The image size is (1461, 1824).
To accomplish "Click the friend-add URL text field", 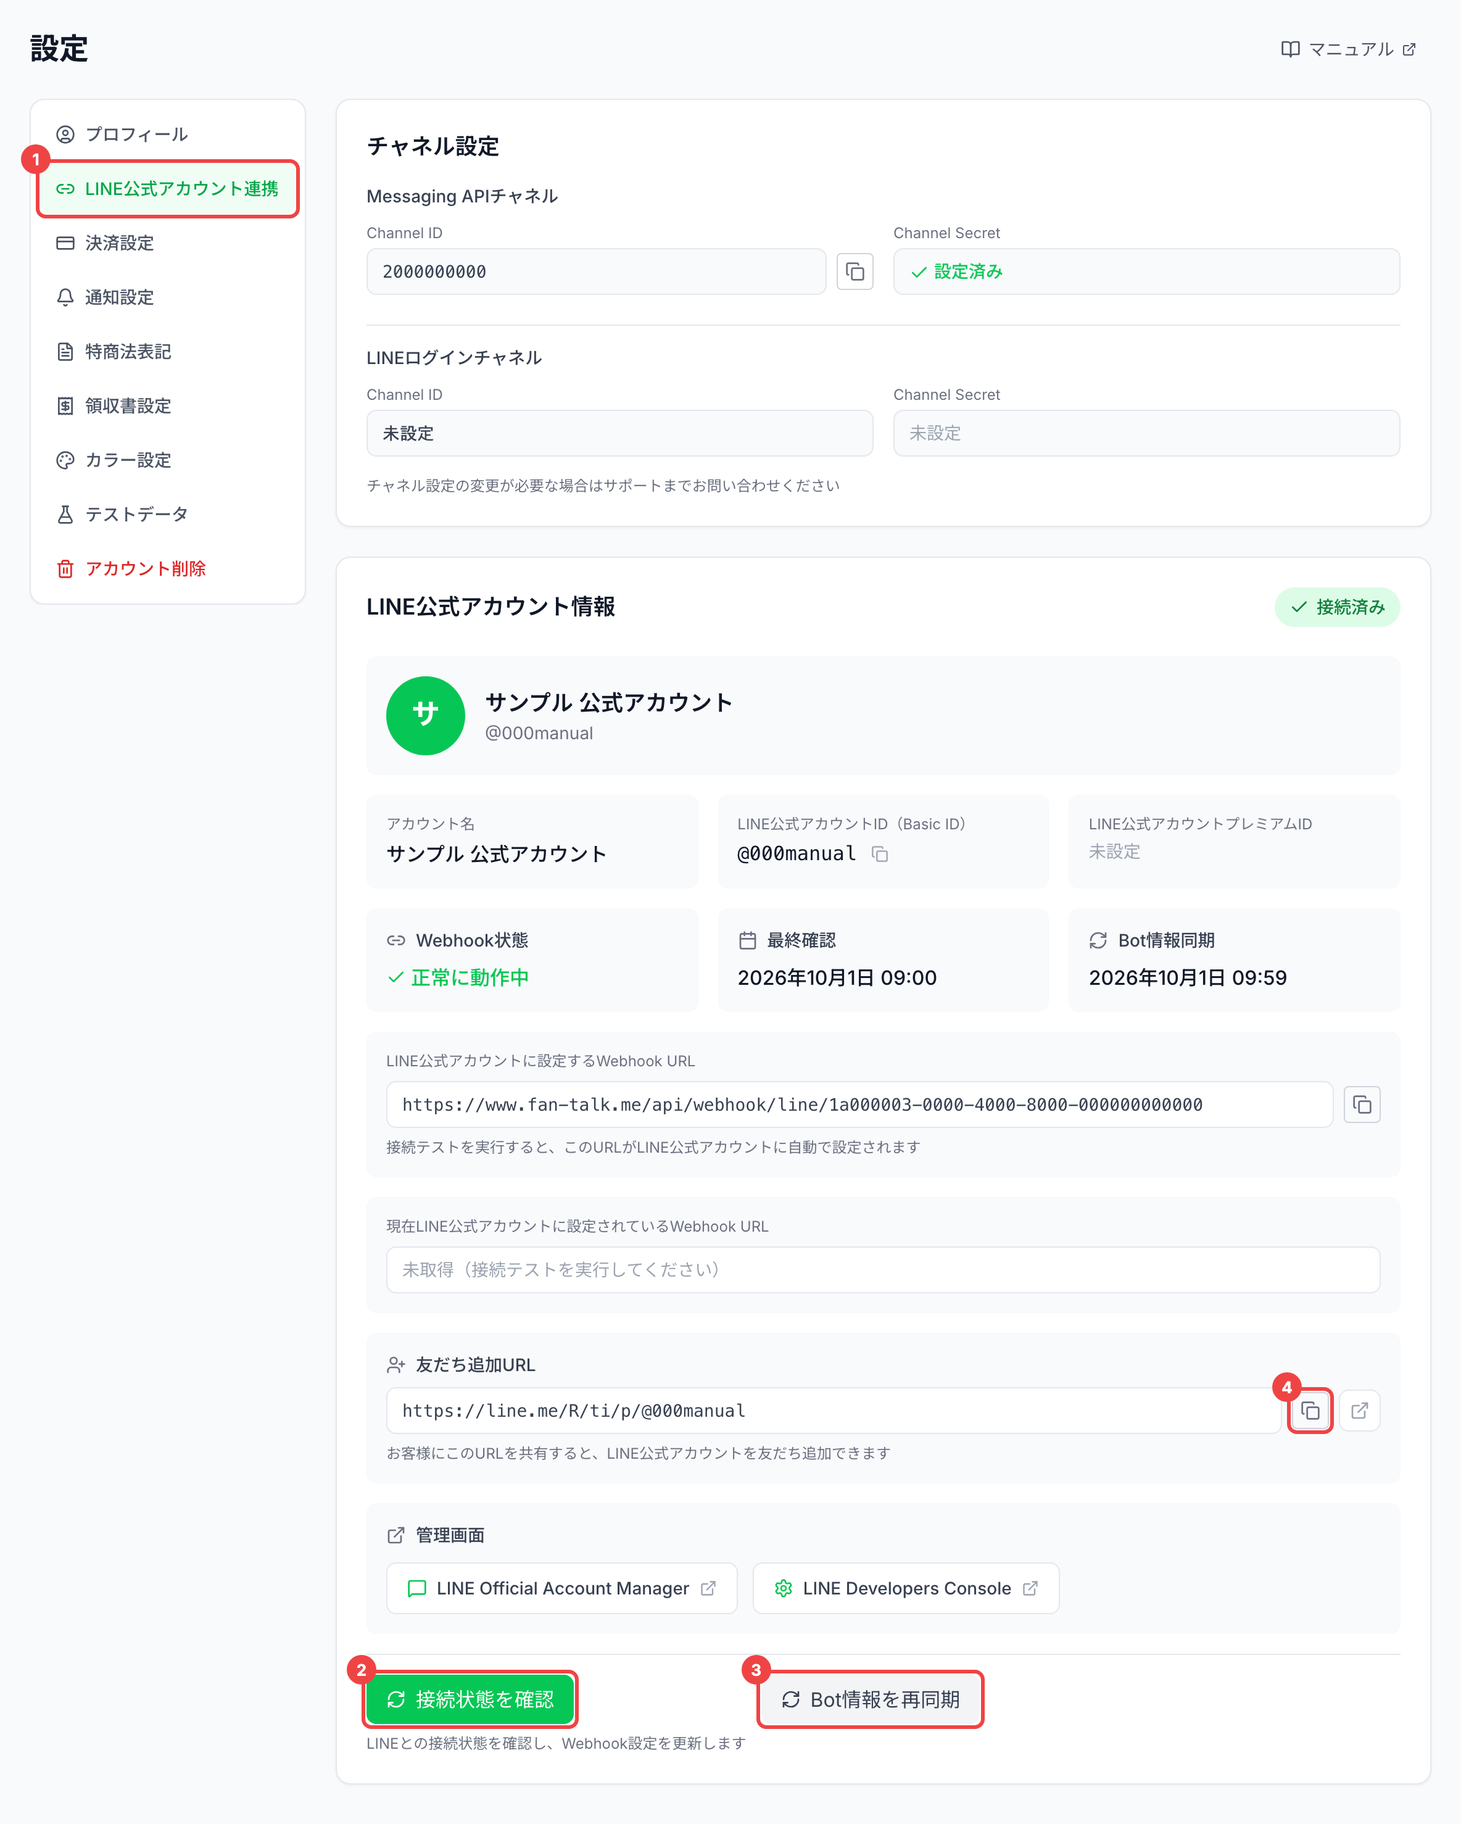I will point(834,1411).
